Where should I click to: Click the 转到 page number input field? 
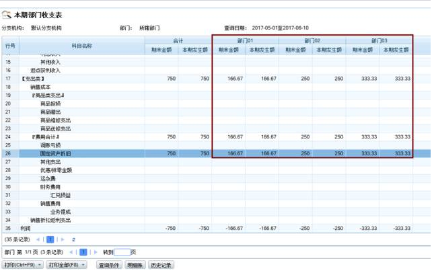coord(122,252)
